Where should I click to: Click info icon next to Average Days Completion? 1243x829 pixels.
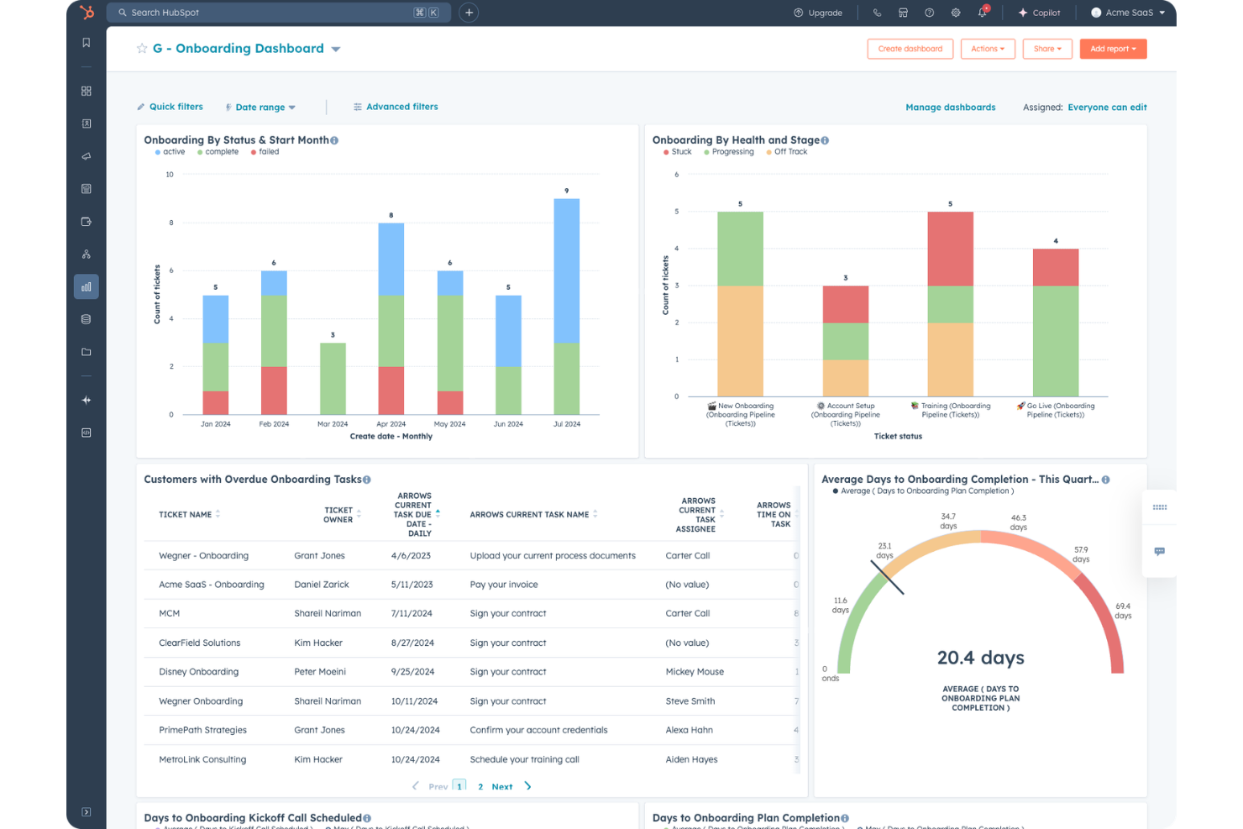[x=1106, y=480]
